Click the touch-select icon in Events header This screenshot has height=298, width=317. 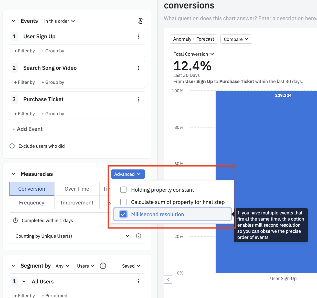(140, 21)
